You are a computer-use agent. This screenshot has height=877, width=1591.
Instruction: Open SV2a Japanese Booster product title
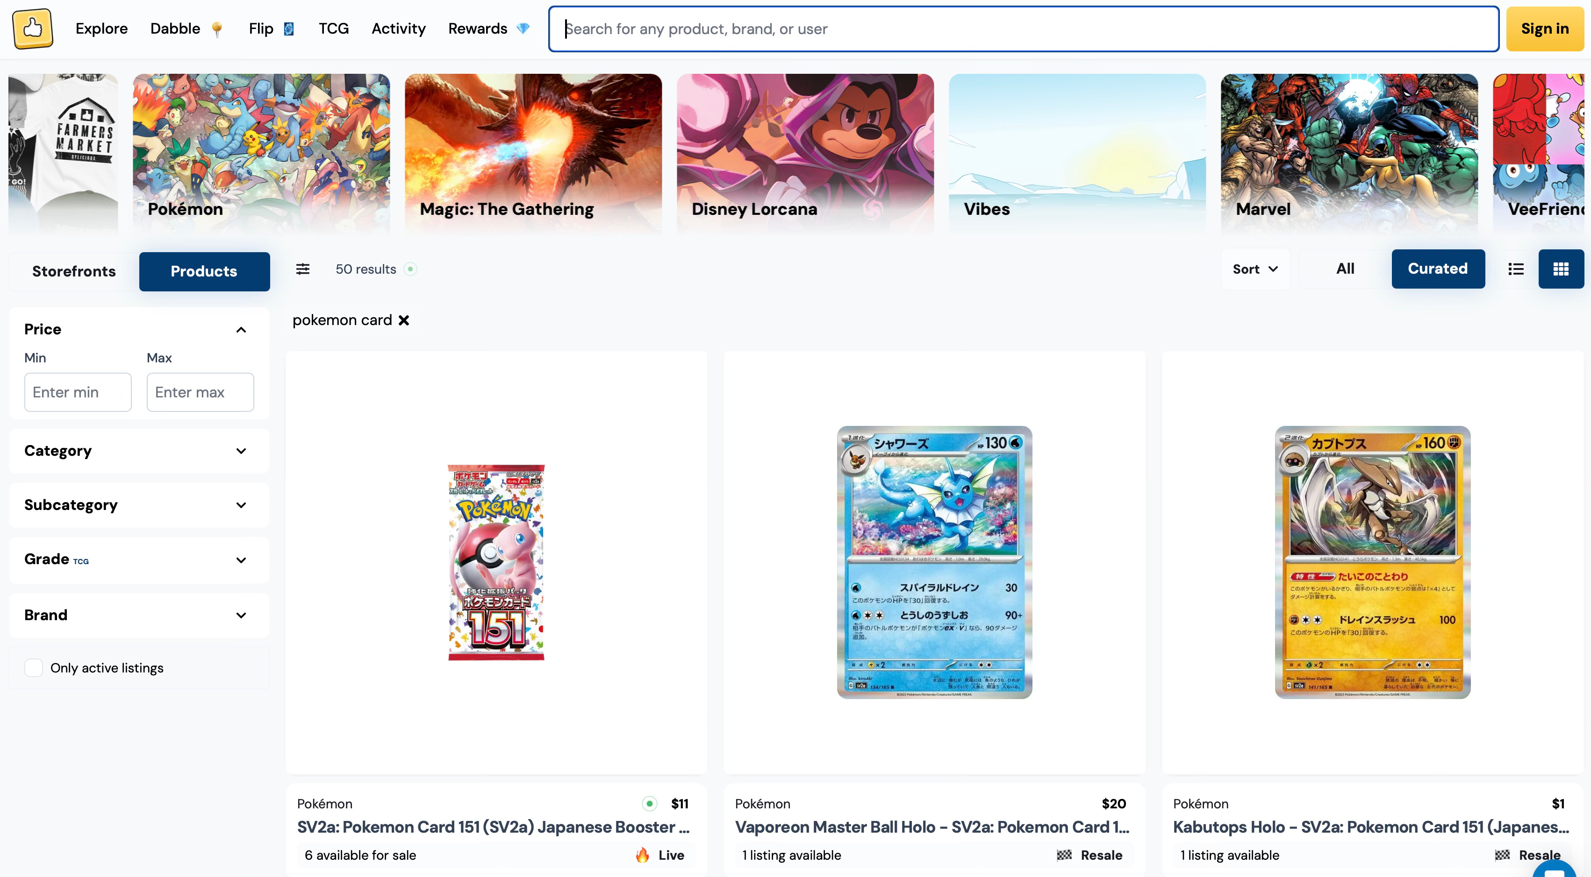tap(494, 827)
